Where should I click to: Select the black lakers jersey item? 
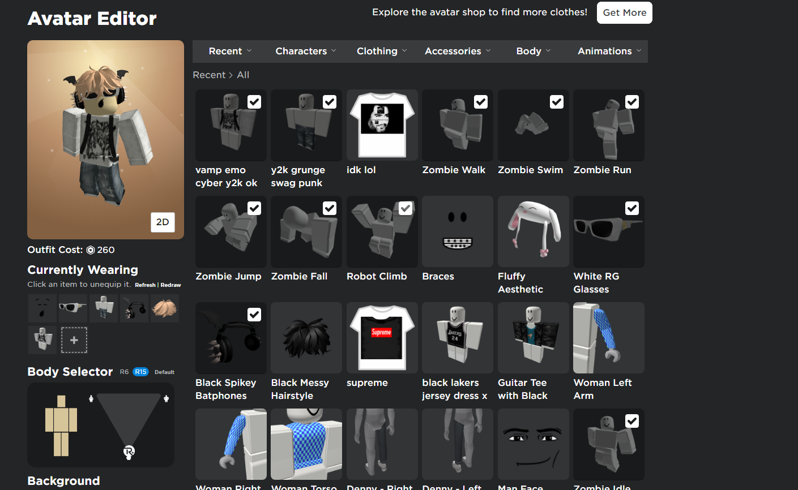(458, 338)
